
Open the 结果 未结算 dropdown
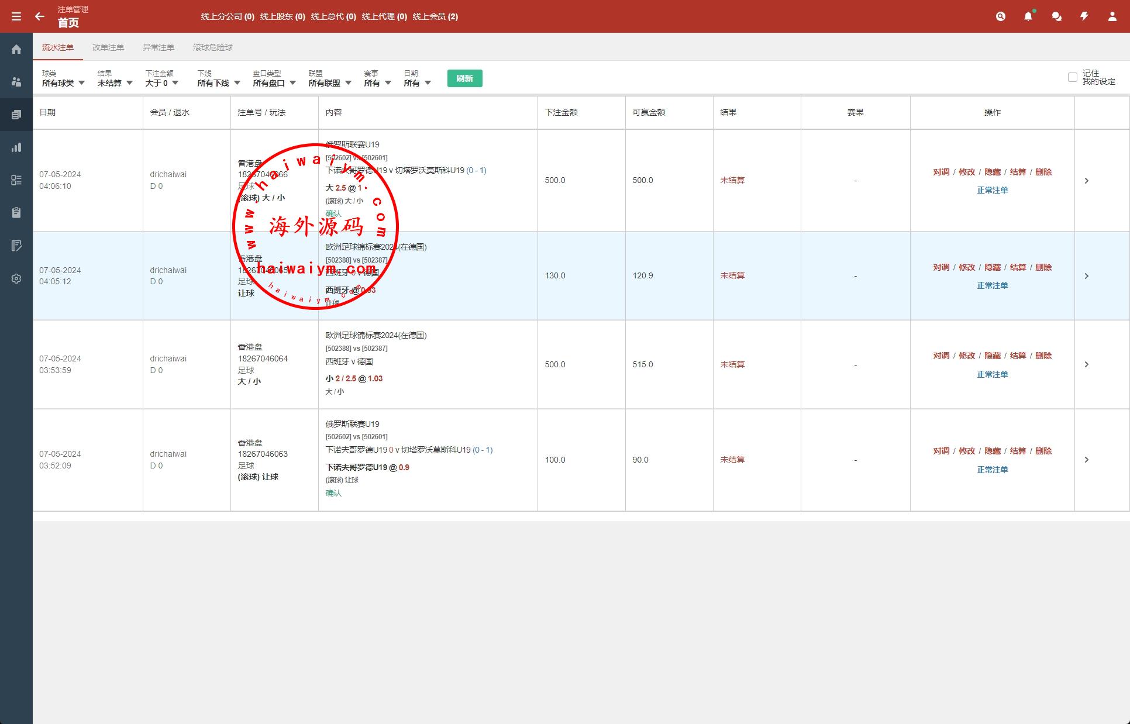coord(115,83)
